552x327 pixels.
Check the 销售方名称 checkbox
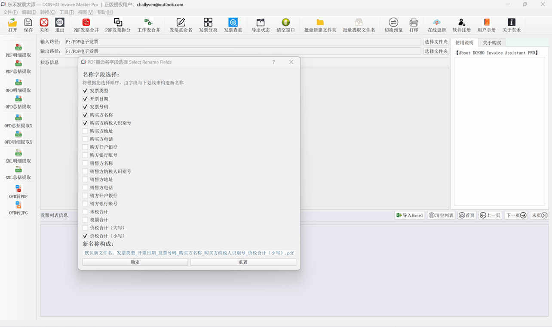click(85, 163)
